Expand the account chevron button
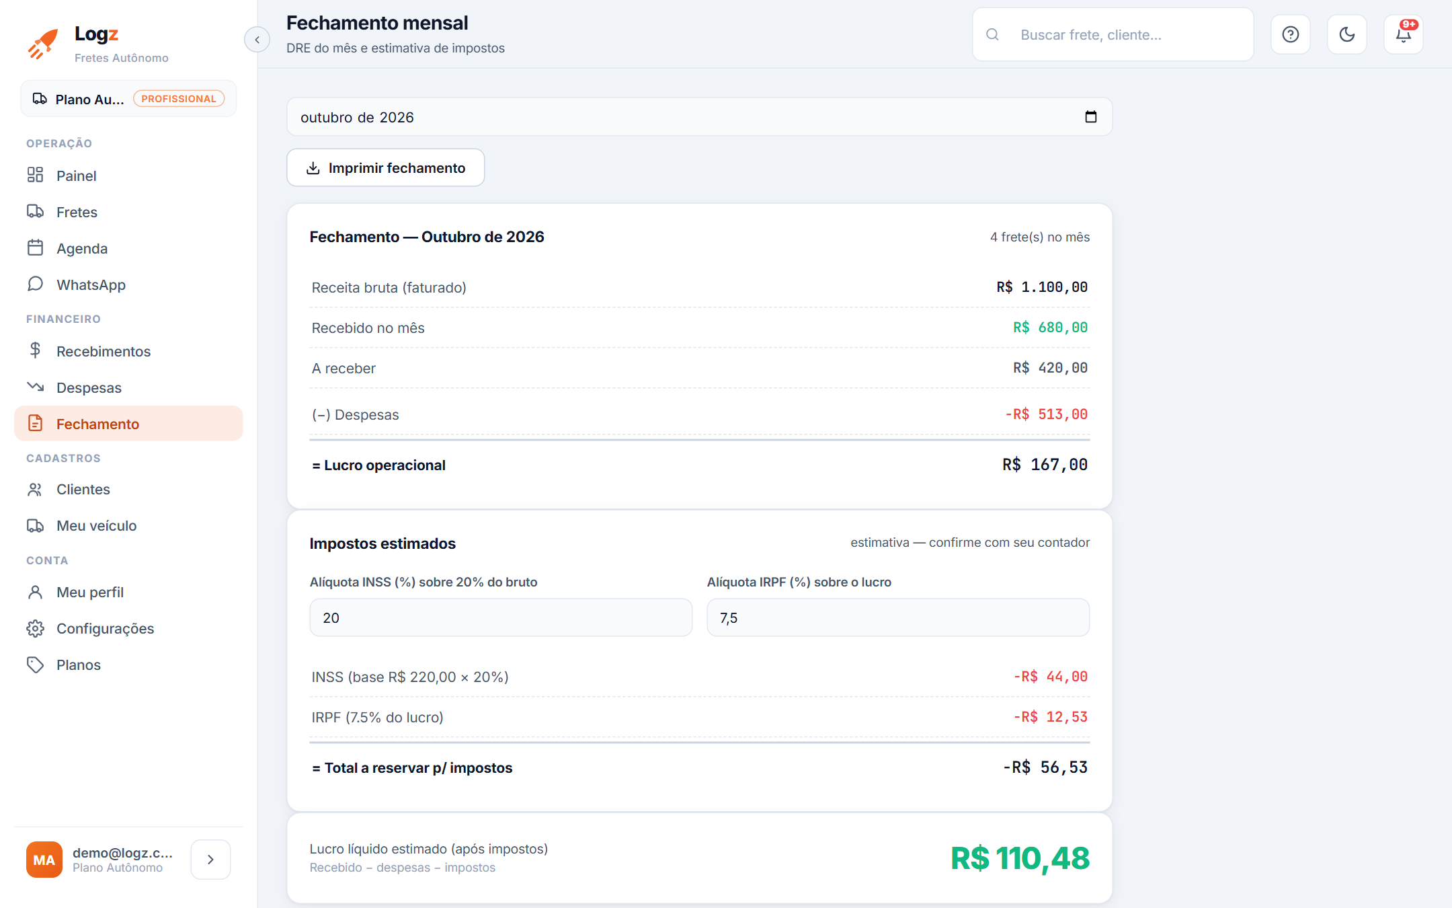The image size is (1452, 908). pos(210,860)
